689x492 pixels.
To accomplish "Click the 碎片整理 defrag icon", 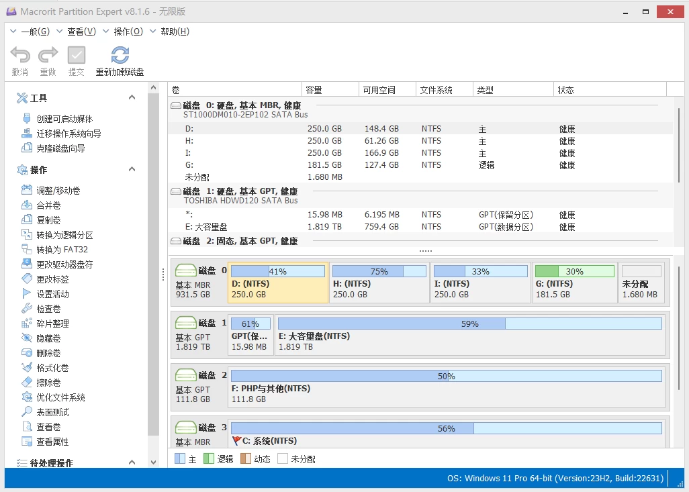I will pos(27,324).
